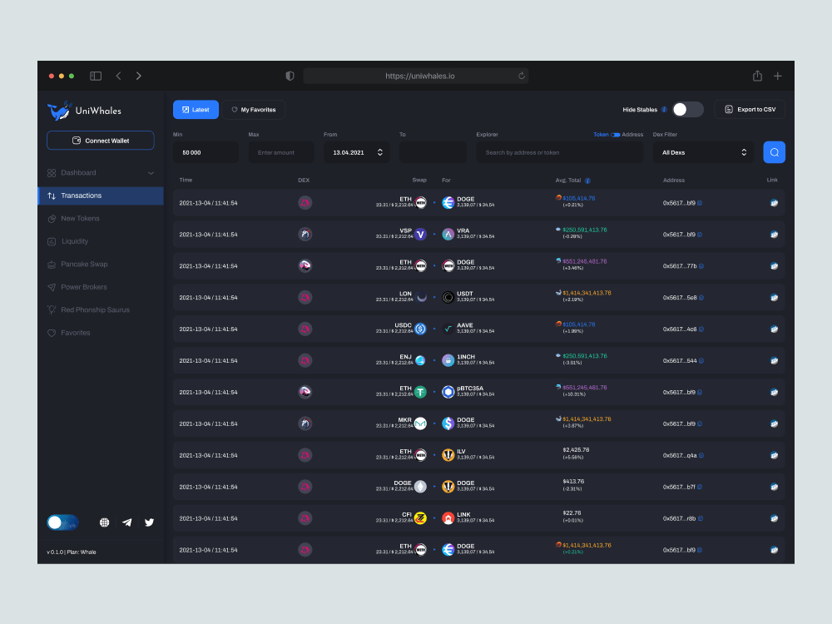Toggle the Hide Stables switch
This screenshot has width=832, height=624.
[688, 109]
